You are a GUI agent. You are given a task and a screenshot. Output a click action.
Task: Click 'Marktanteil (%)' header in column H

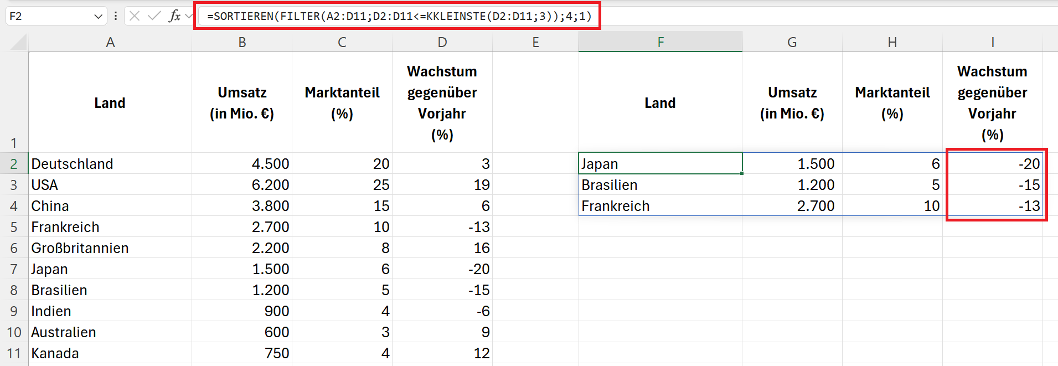pyautogui.click(x=892, y=103)
